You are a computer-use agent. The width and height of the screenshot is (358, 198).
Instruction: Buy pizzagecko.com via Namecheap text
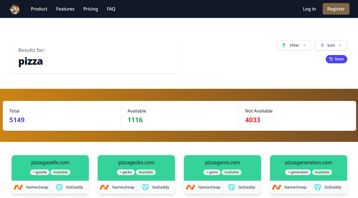[x=123, y=187]
